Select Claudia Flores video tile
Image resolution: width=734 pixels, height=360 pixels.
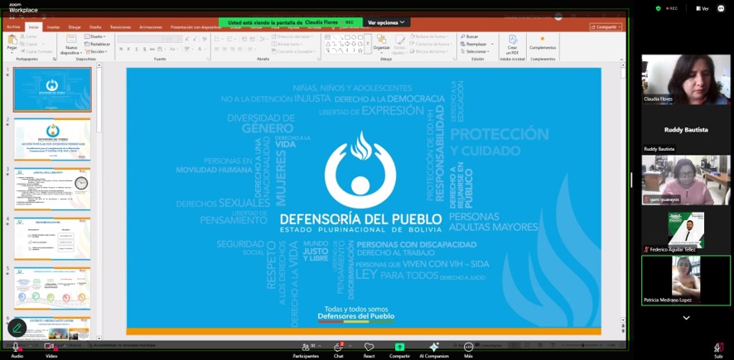coord(686,79)
